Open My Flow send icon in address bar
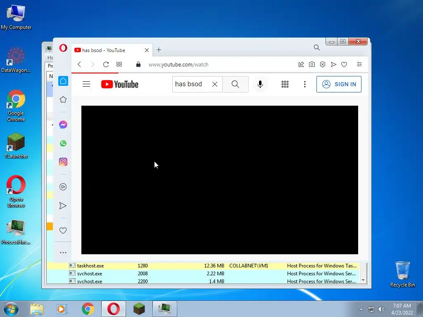This screenshot has height=317, width=423. pos(333,64)
